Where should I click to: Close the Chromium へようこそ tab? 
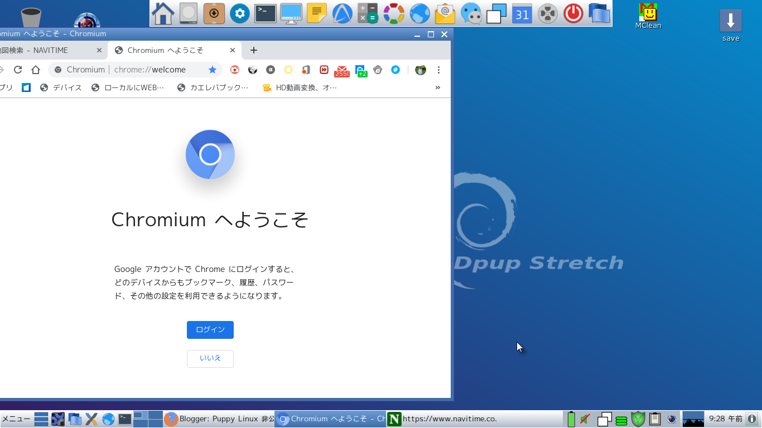(233, 50)
